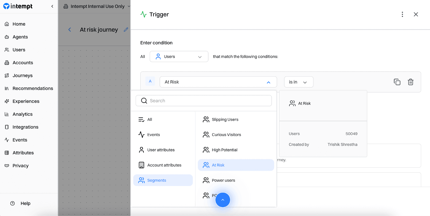Pick the Slipping Users segment
Screen dimensions: 430x216
[x=225, y=120]
